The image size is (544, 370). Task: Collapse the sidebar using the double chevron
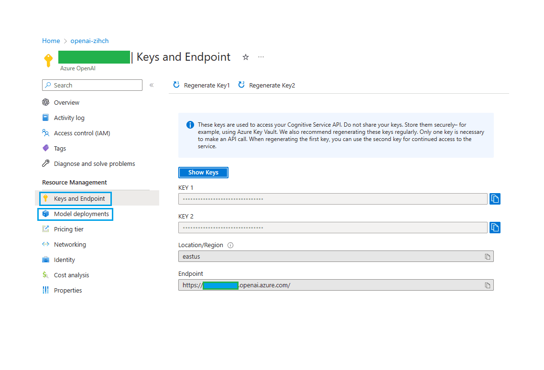[152, 85]
